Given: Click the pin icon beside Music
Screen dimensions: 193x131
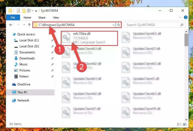Looking at the screenshot, I should 52,64.
